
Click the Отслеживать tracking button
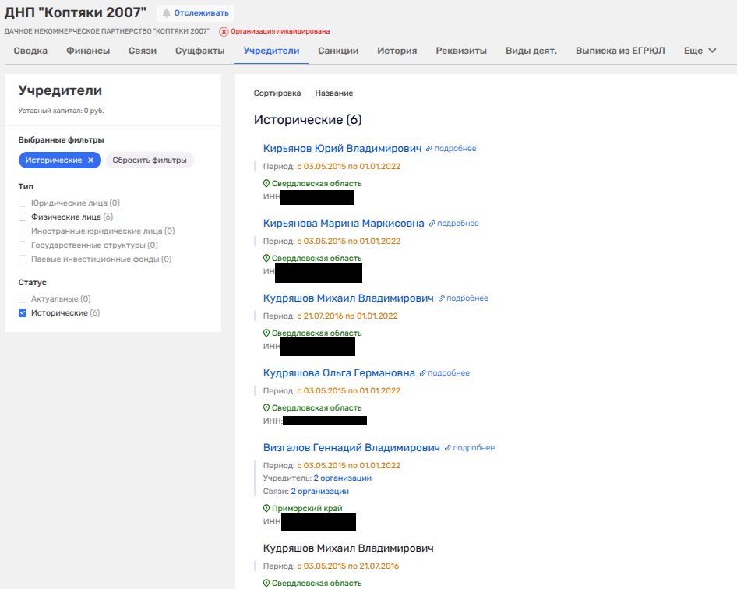pyautogui.click(x=195, y=13)
